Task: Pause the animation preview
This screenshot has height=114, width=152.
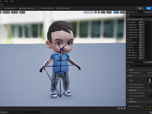Action: click(x=122, y=108)
